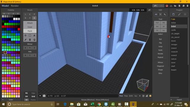Switch to the Model tab
Image resolution: width=190 pixels, height=107 pixels.
[5, 6]
